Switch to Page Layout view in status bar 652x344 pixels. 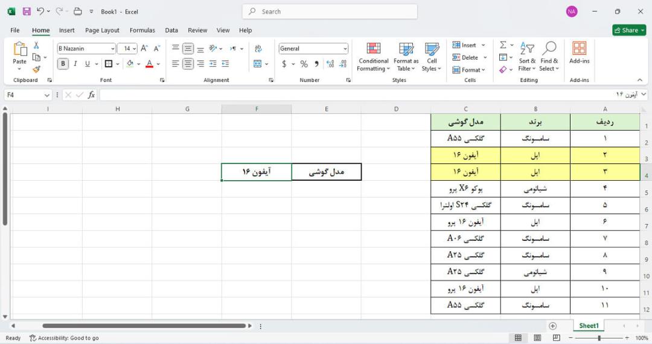tap(537, 338)
